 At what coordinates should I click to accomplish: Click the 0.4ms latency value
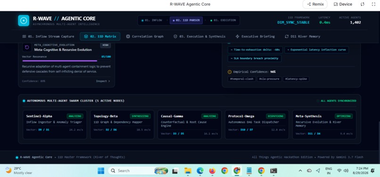click(325, 23)
